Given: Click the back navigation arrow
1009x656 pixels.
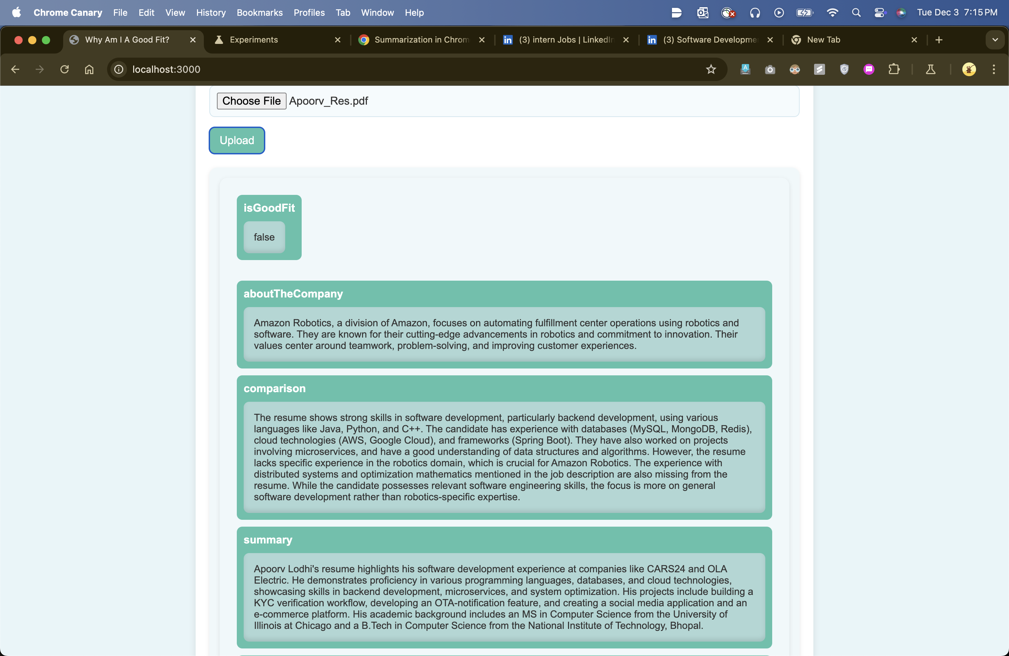Looking at the screenshot, I should (x=15, y=69).
